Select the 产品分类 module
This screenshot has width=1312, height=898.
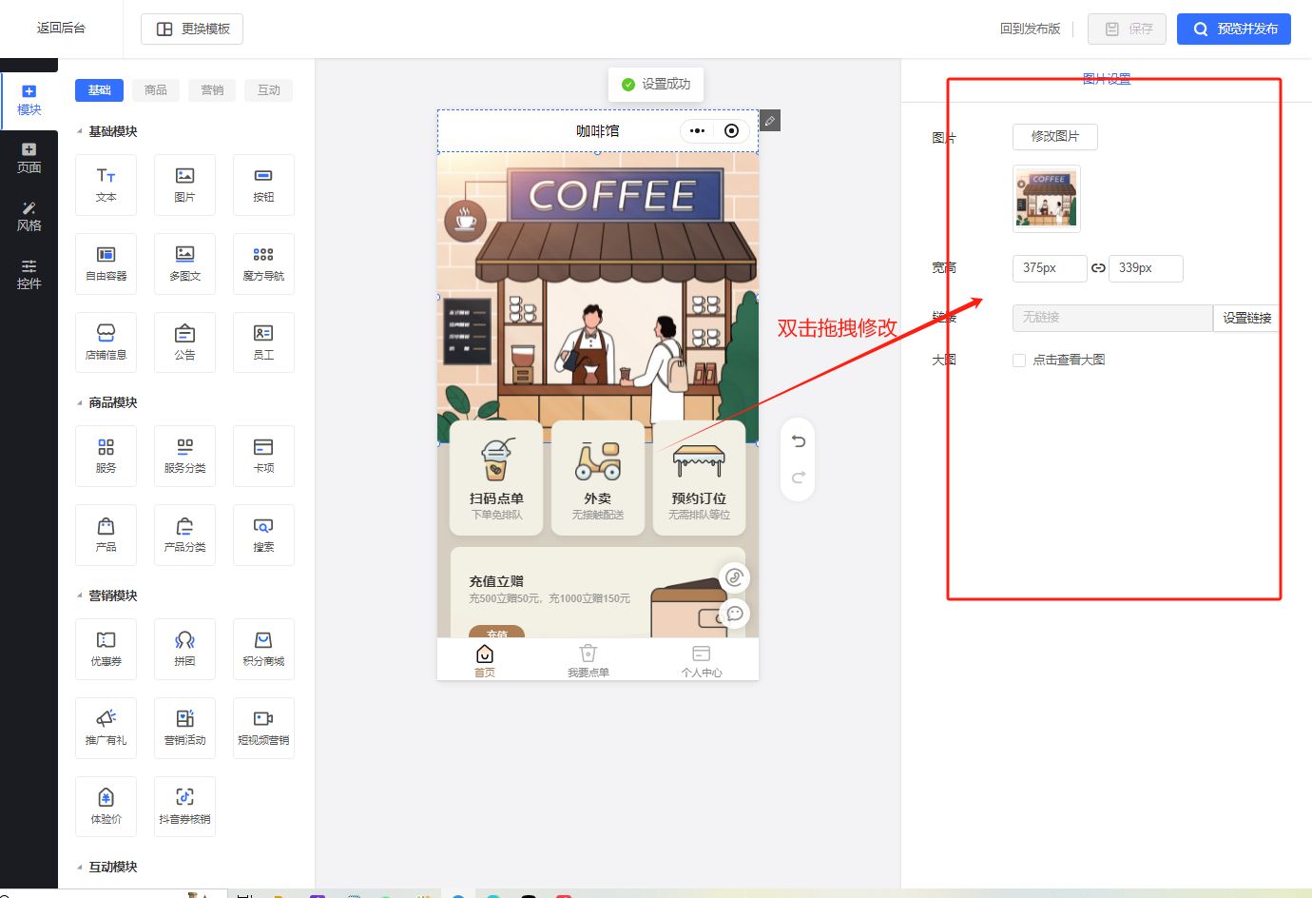point(184,535)
